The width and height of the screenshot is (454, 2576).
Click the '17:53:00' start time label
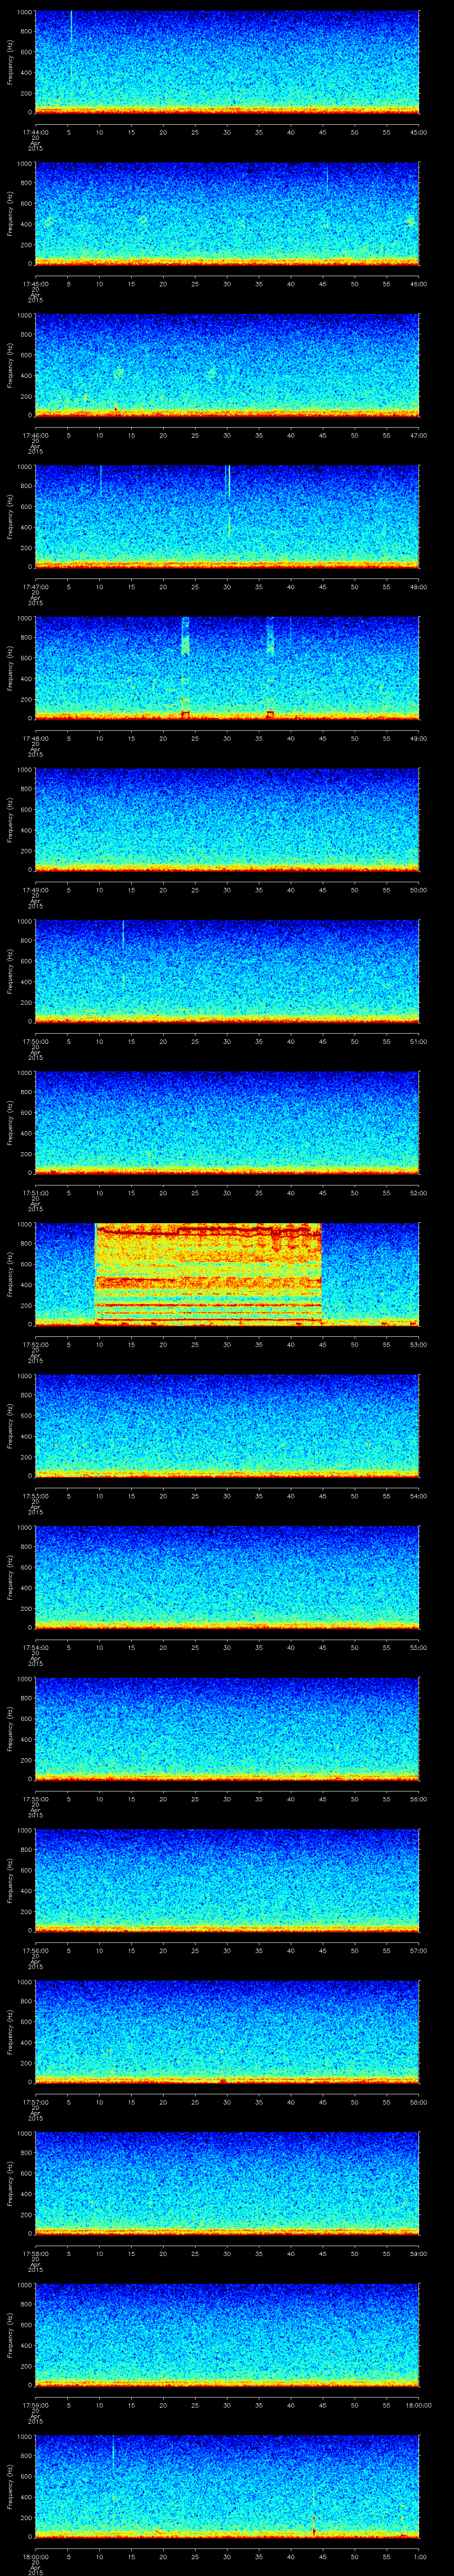[35, 1496]
